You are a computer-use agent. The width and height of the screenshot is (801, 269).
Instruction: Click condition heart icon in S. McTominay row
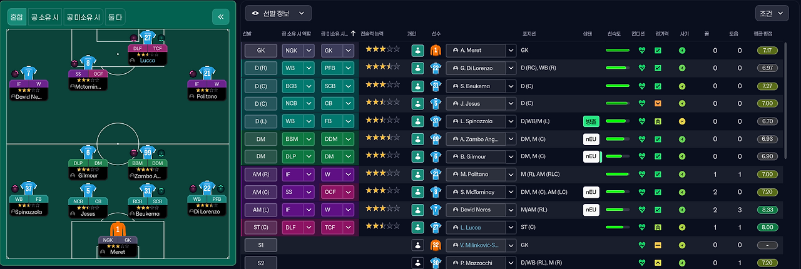click(x=641, y=192)
